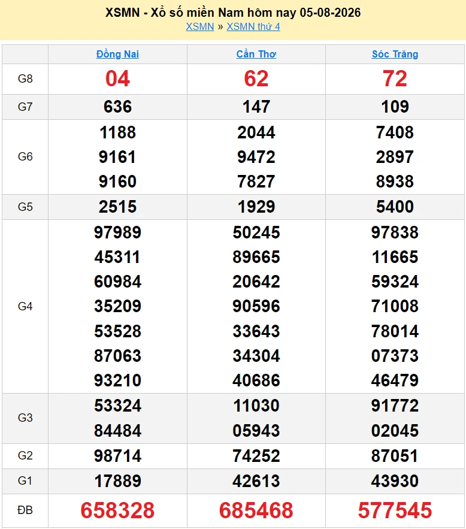
Task: Click G1 number 42613
Action: [x=256, y=481]
